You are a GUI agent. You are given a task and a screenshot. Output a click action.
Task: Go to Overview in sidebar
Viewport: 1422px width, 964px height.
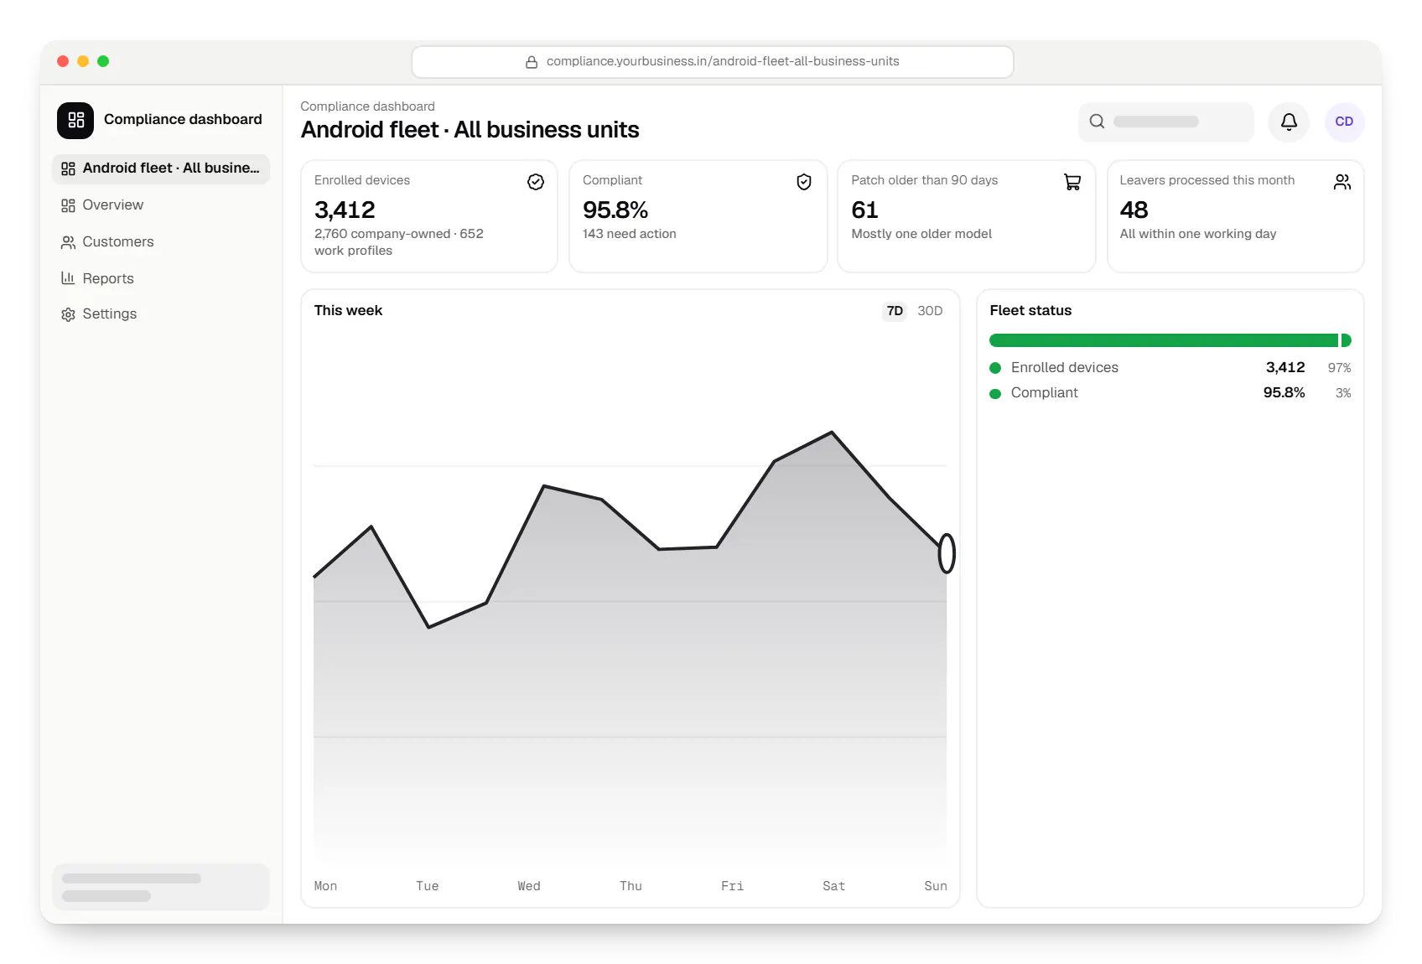tap(161, 205)
